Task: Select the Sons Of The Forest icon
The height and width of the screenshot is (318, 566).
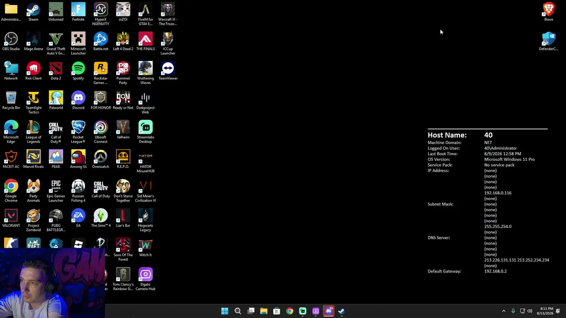Action: click(x=123, y=250)
